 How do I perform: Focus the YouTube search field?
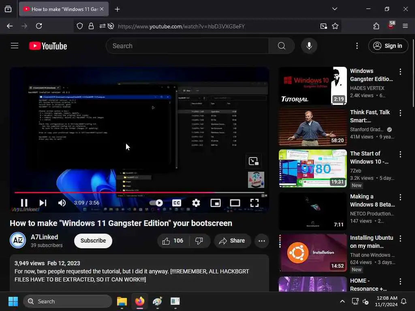coord(187,46)
